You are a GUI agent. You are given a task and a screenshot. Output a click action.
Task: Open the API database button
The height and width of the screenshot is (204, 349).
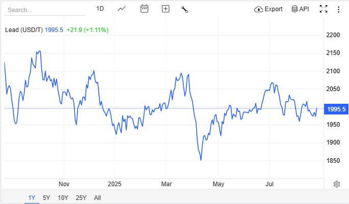tap(301, 9)
